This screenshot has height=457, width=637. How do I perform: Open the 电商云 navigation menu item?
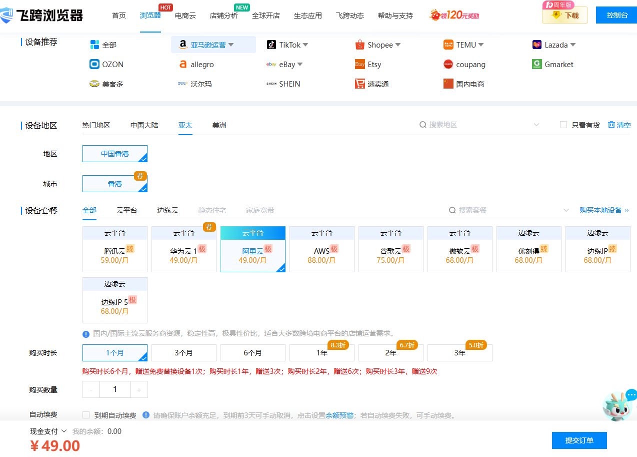pyautogui.click(x=185, y=16)
